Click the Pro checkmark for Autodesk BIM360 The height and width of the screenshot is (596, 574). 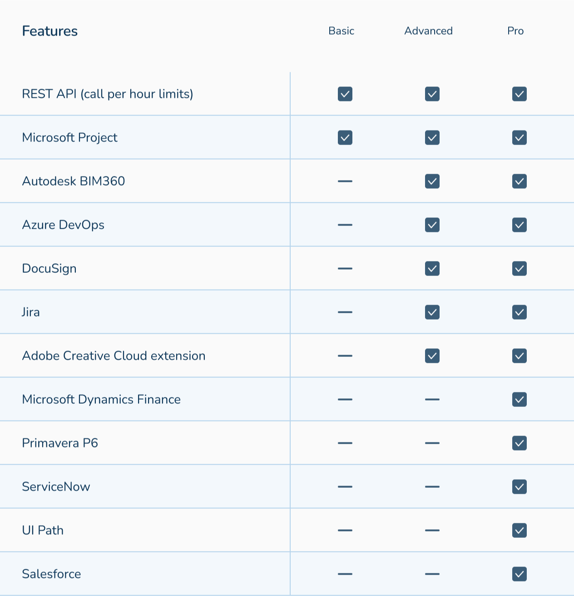(519, 181)
